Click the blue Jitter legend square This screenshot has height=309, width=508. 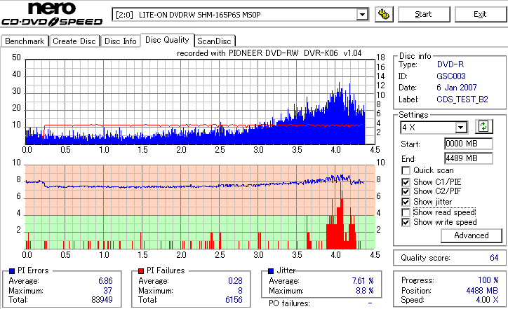271,271
